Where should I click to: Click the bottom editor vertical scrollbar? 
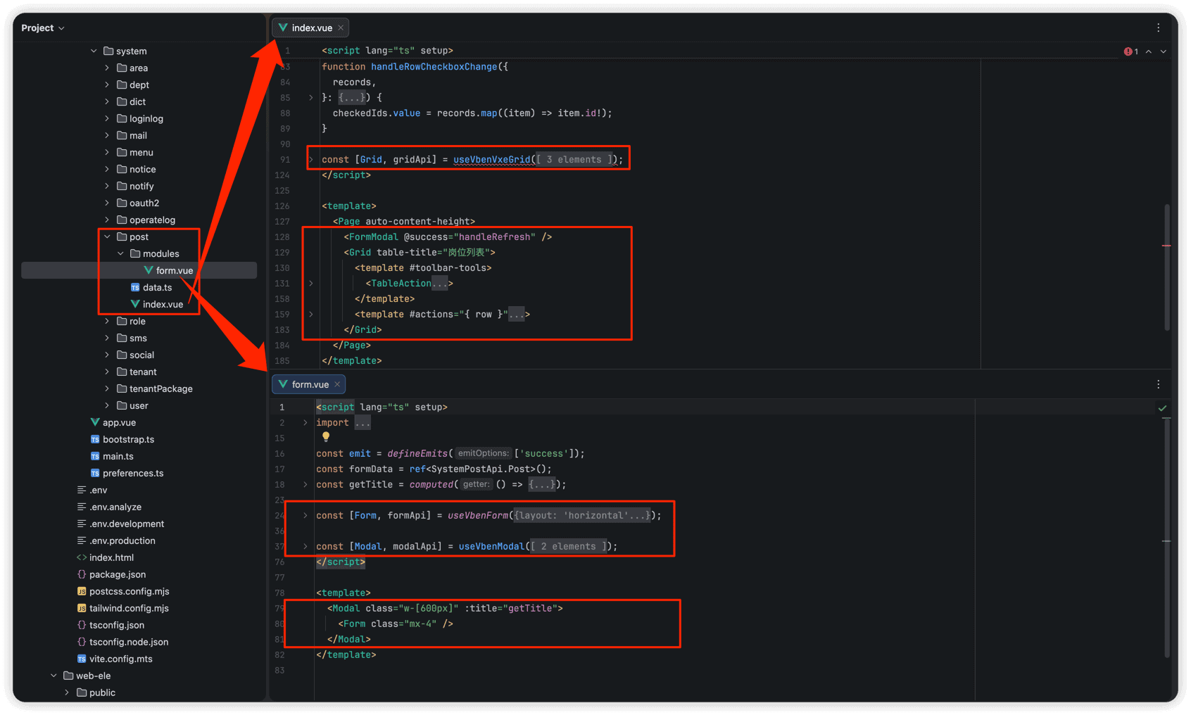pos(1166,538)
